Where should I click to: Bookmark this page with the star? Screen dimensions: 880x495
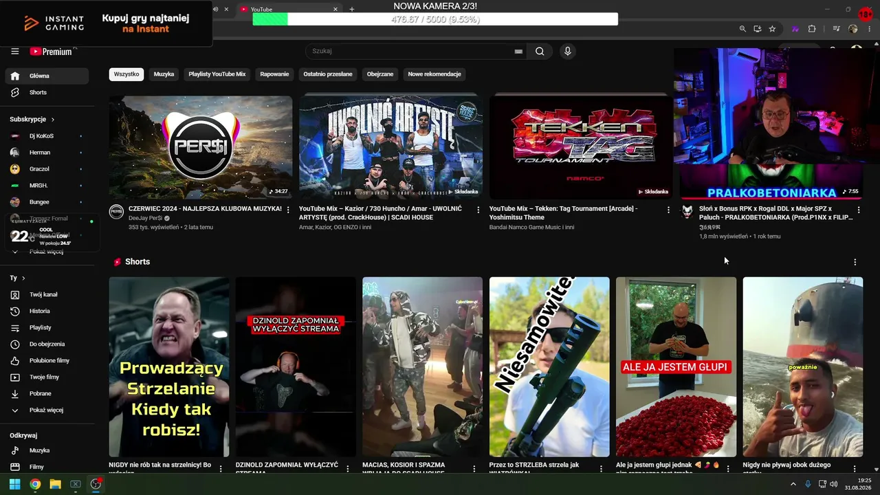772,29
